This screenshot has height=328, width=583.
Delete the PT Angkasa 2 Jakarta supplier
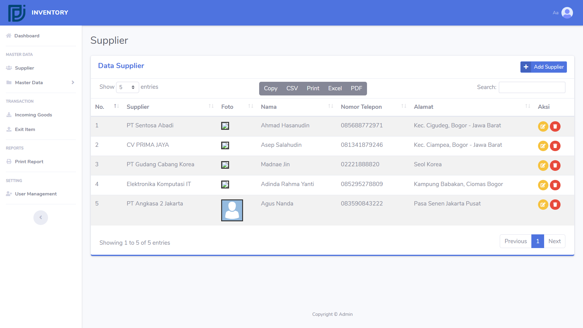(x=555, y=205)
